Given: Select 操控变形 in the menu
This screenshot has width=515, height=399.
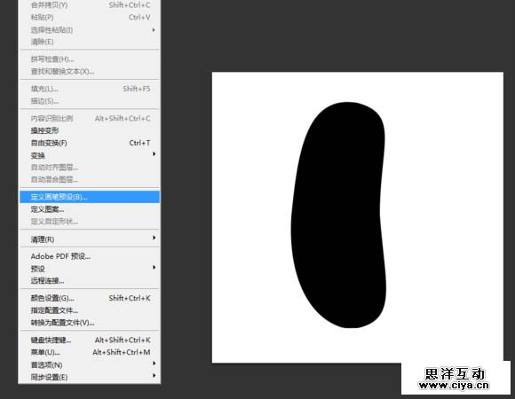Looking at the screenshot, I should click(90, 130).
